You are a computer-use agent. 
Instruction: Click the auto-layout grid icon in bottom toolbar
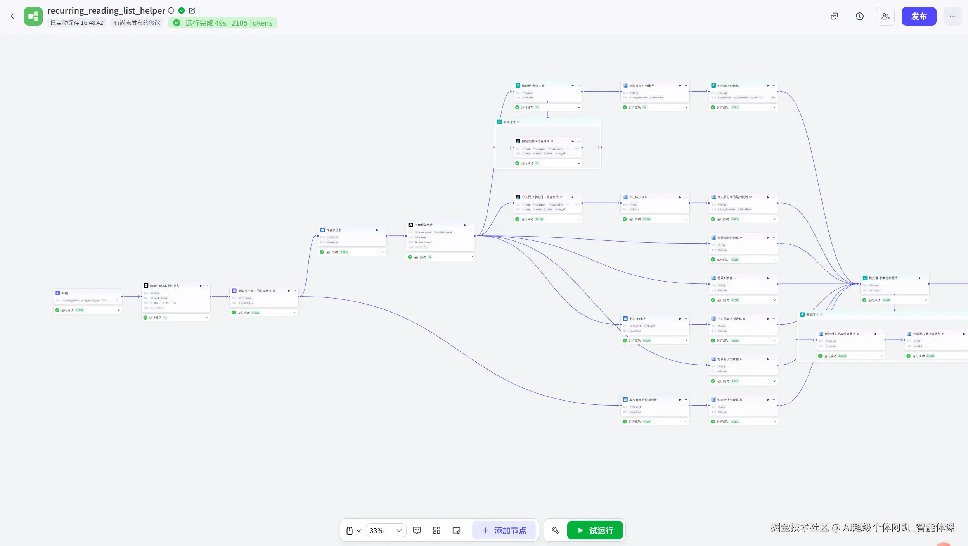click(436, 530)
